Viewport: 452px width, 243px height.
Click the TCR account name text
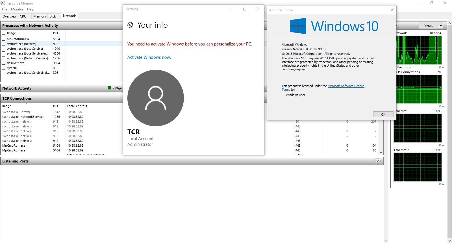(134, 132)
